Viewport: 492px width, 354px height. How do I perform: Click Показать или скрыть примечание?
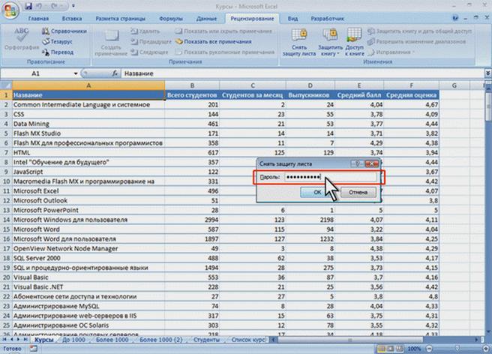pos(223,31)
